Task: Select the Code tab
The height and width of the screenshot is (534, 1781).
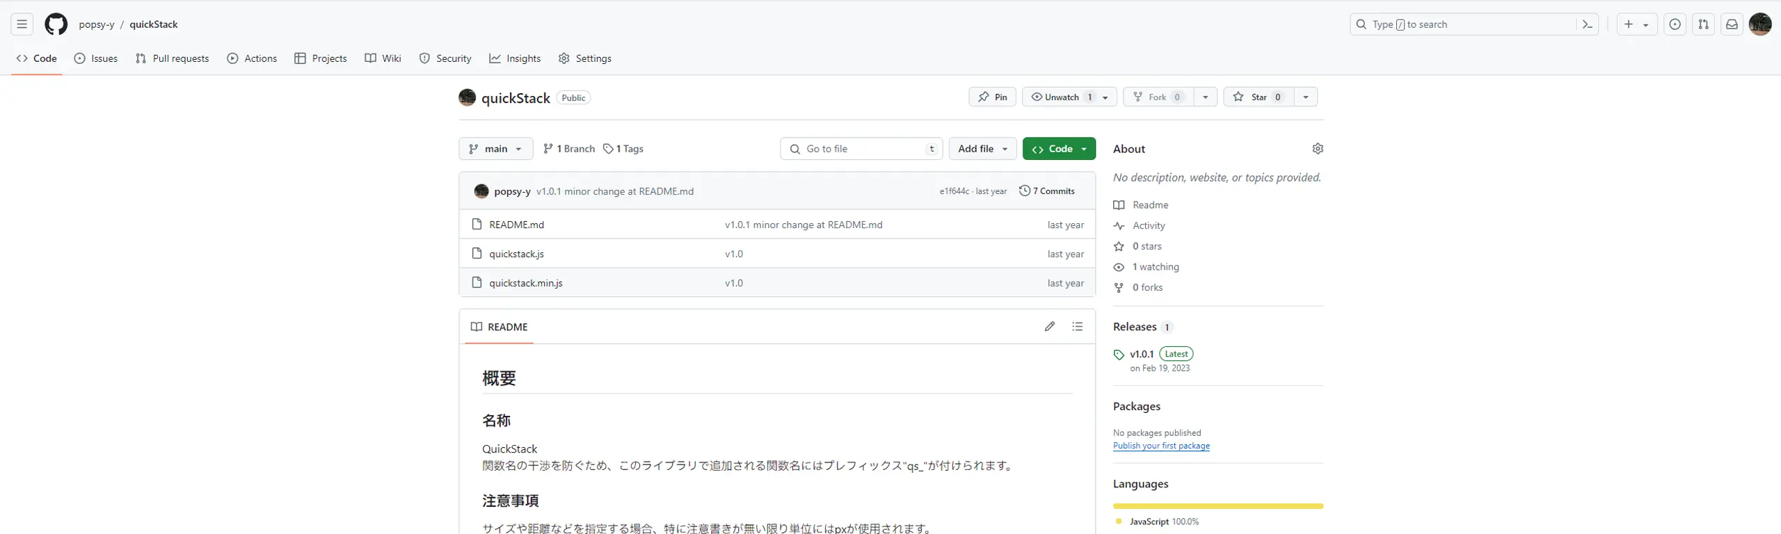Action: 37,58
